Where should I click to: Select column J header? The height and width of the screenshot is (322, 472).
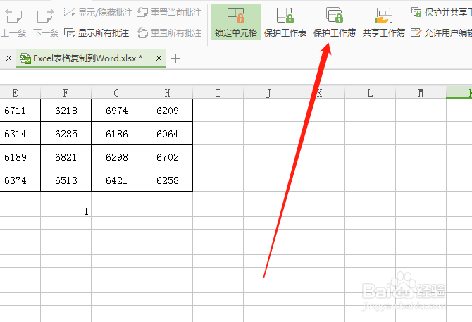coord(269,93)
